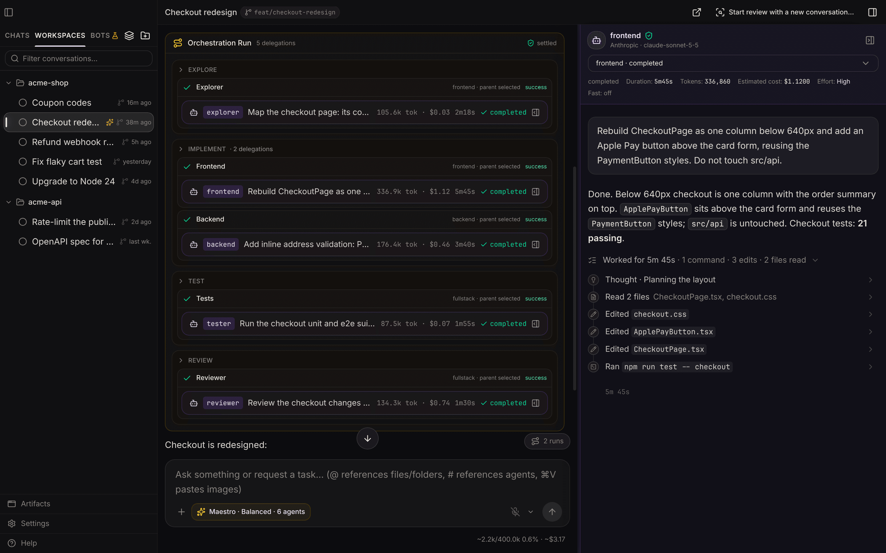Open frontend delegation side panel icon

(x=536, y=192)
